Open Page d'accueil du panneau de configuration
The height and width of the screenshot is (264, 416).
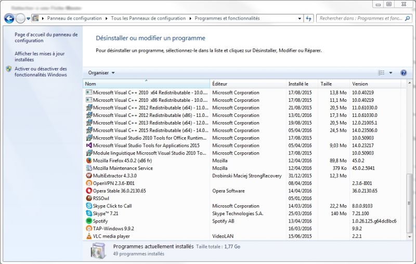click(46, 37)
